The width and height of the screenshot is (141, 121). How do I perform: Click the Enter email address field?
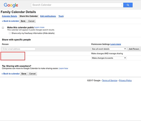[19, 49]
